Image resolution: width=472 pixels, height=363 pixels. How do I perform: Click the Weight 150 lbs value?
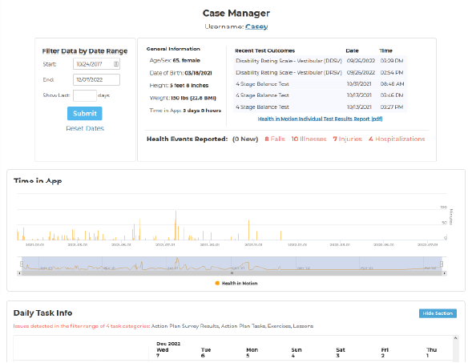(x=194, y=98)
